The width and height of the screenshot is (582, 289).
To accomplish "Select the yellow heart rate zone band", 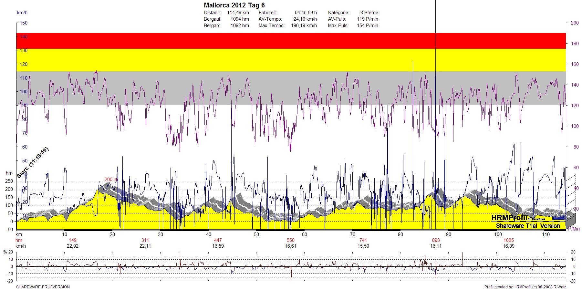I will (x=291, y=60).
